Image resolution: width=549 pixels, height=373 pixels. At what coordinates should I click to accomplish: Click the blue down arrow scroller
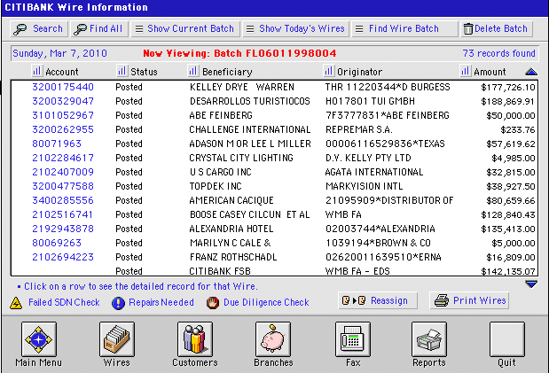pyautogui.click(x=531, y=284)
